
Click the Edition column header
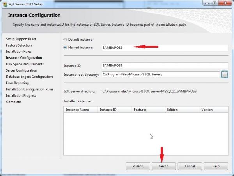pos(182,110)
